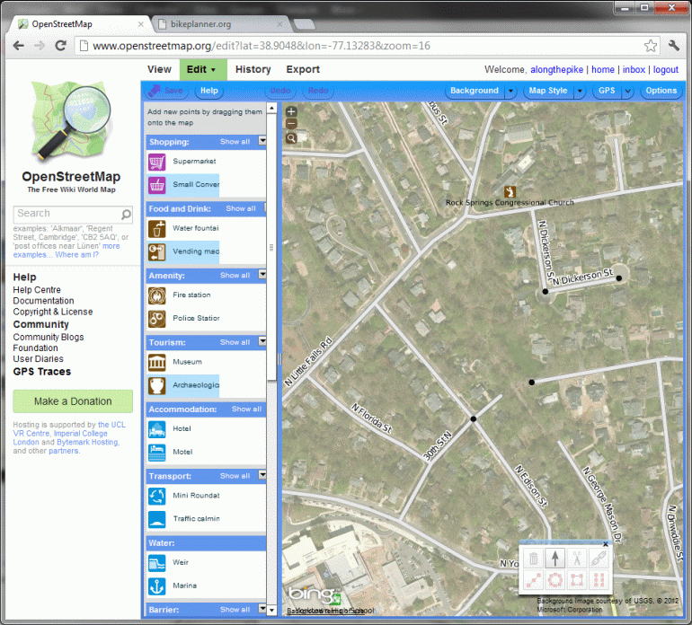Viewport: 692px width, 625px height.
Task: Click the Mini Roundabout icon
Action: 156,497
